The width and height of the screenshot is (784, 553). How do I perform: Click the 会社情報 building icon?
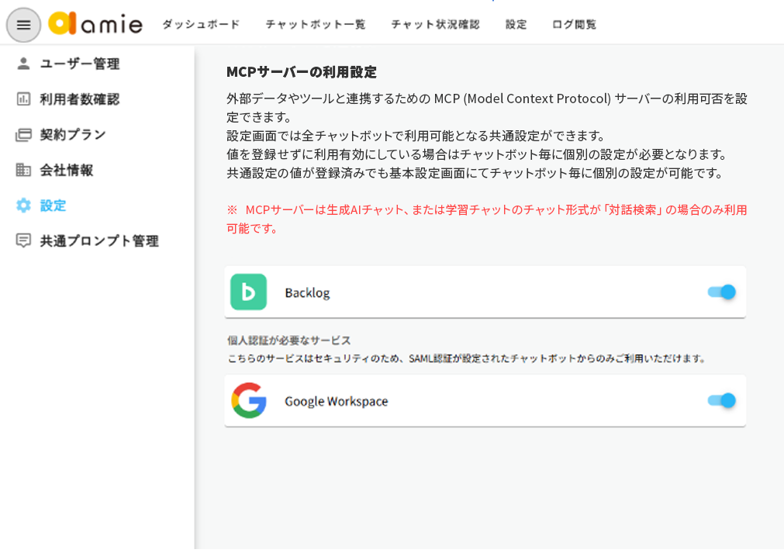(x=23, y=170)
